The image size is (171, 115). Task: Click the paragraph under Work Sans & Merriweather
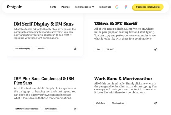pyautogui.click(x=125, y=88)
